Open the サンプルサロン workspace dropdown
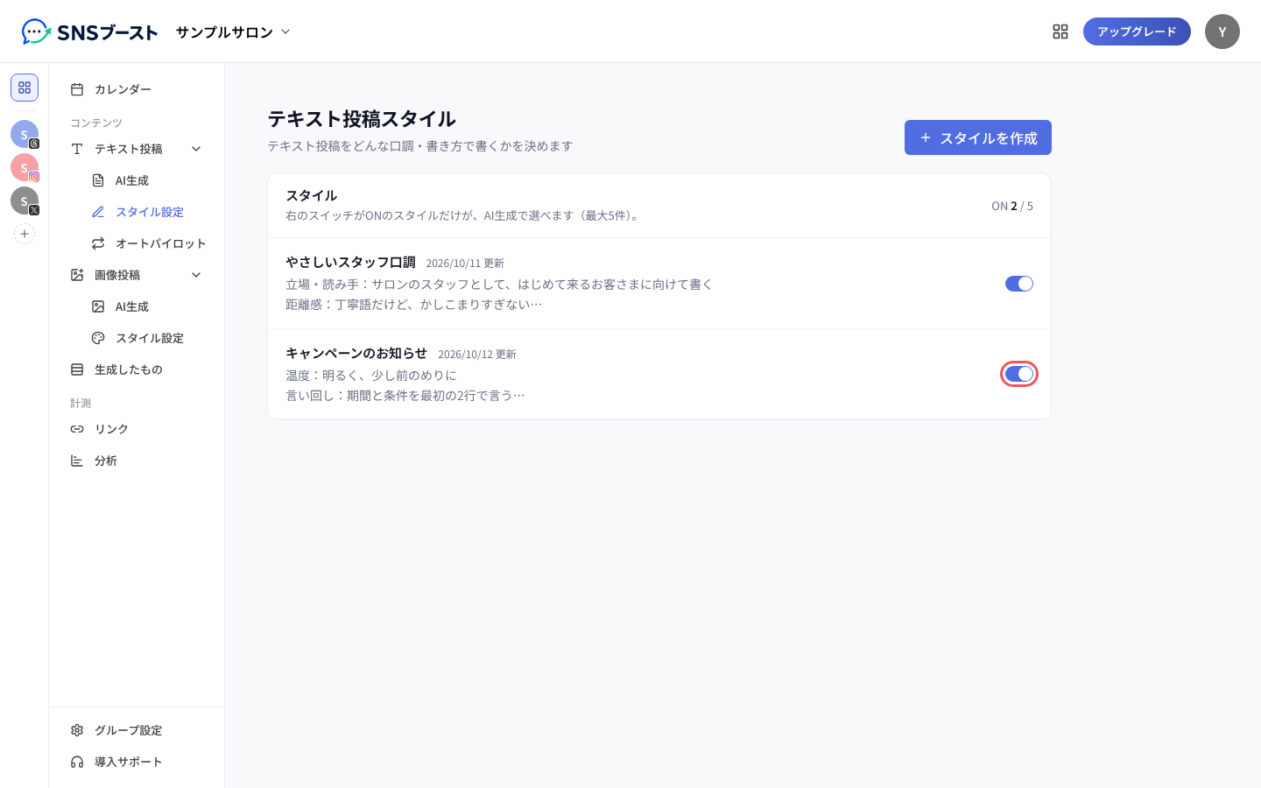 click(233, 32)
